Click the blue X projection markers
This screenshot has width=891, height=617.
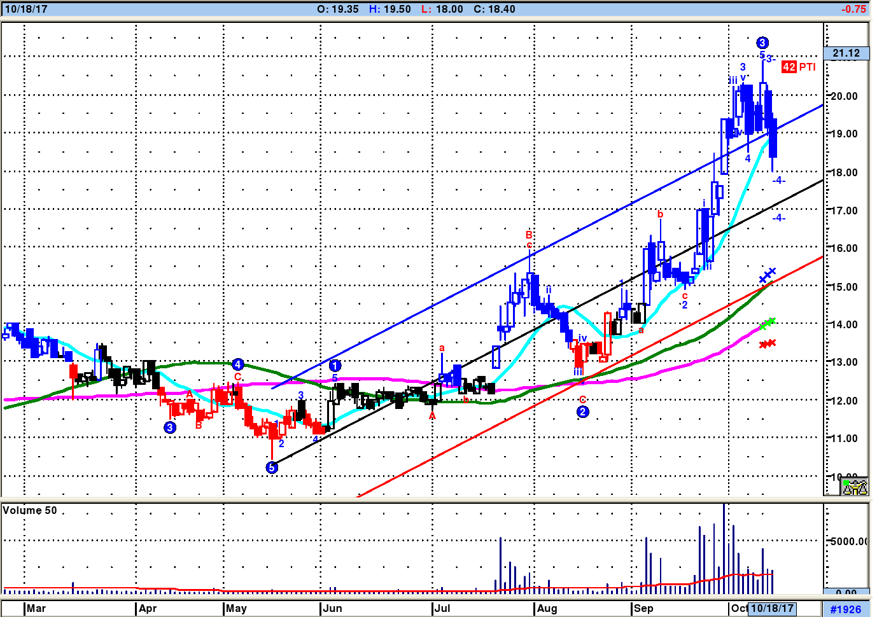[x=768, y=275]
